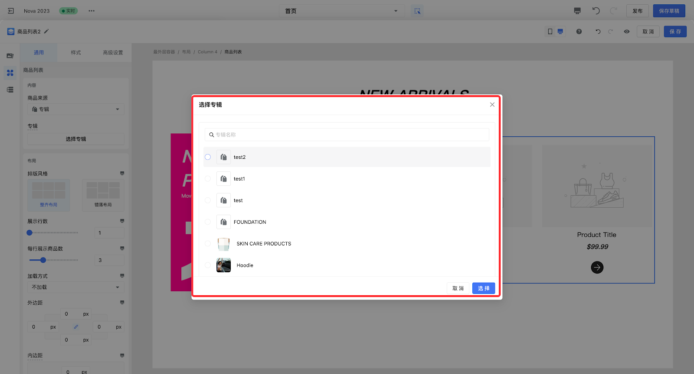694x374 pixels.
Task: Open the 加载方式 不加载 dropdown
Action: coord(76,287)
